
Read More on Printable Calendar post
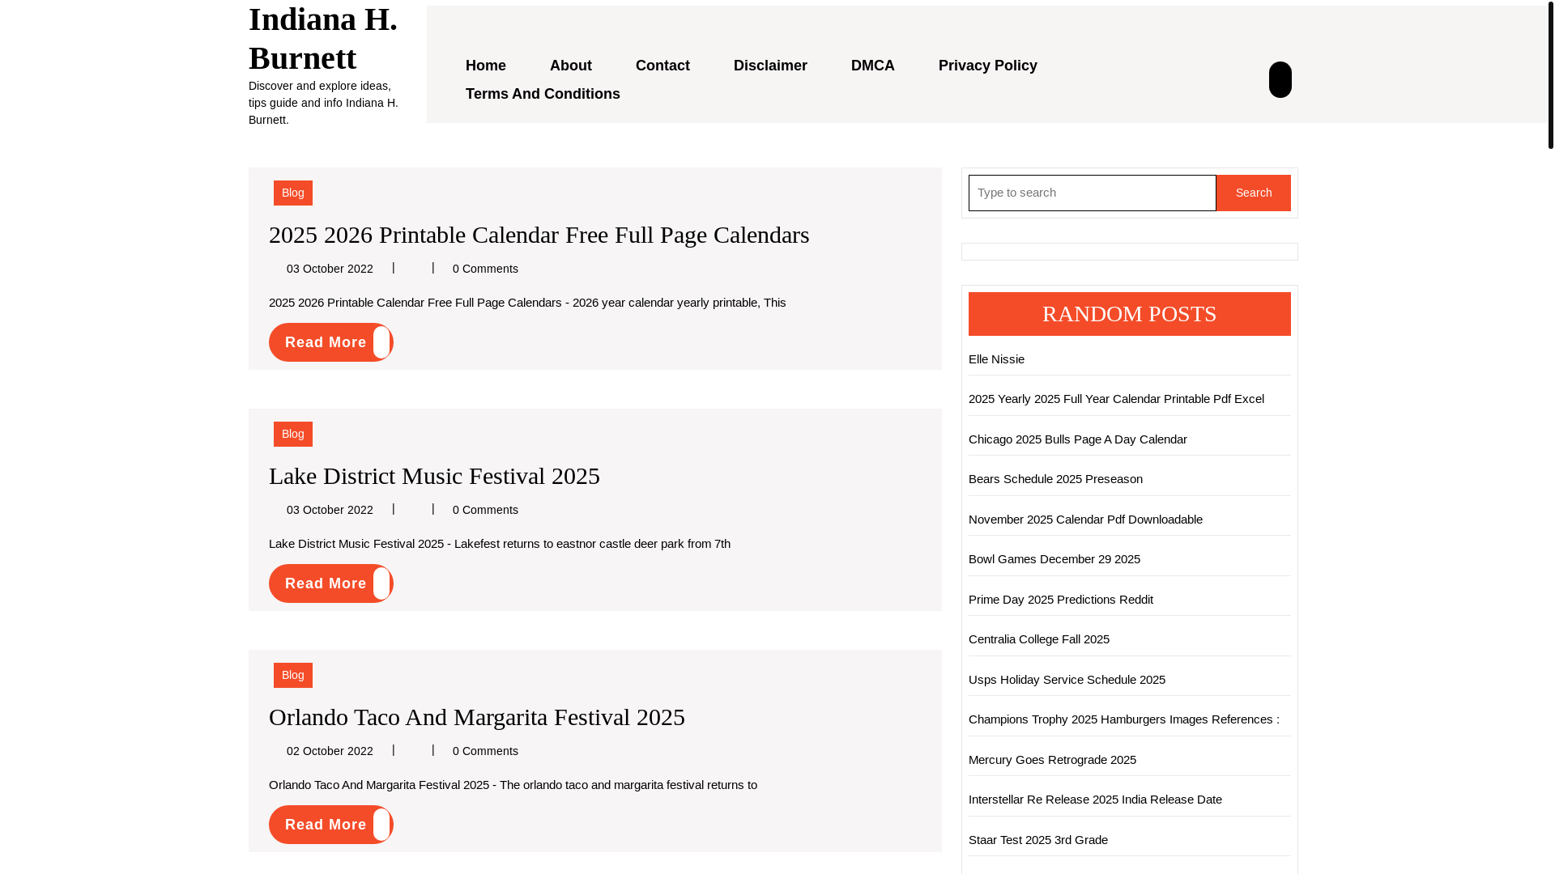click(330, 342)
